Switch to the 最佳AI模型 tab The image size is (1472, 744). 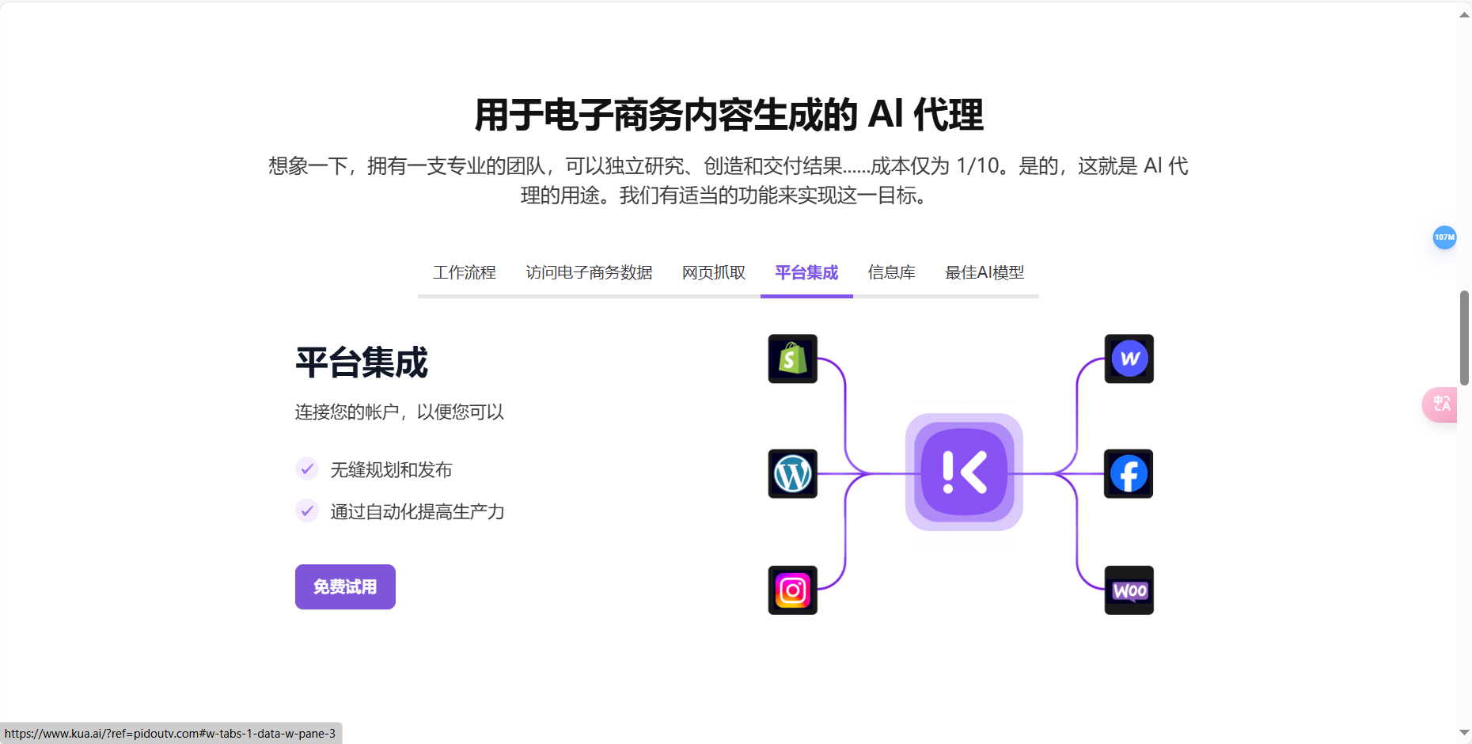[984, 273]
